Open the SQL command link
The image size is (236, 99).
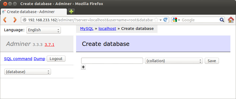pyautogui.click(x=18, y=59)
